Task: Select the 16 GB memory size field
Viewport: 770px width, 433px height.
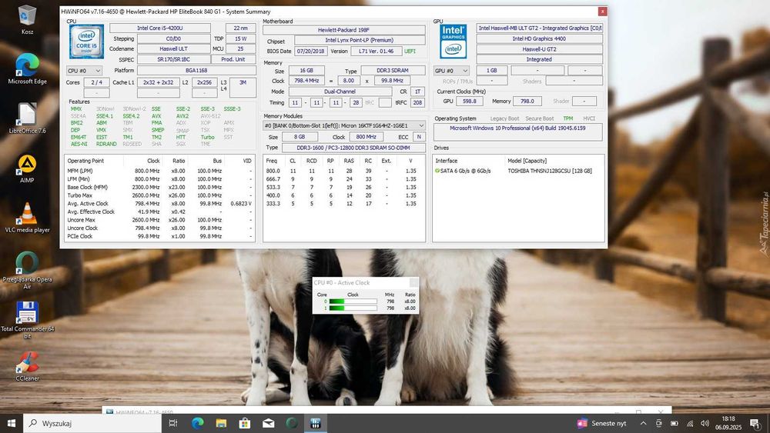Action: tap(306, 71)
